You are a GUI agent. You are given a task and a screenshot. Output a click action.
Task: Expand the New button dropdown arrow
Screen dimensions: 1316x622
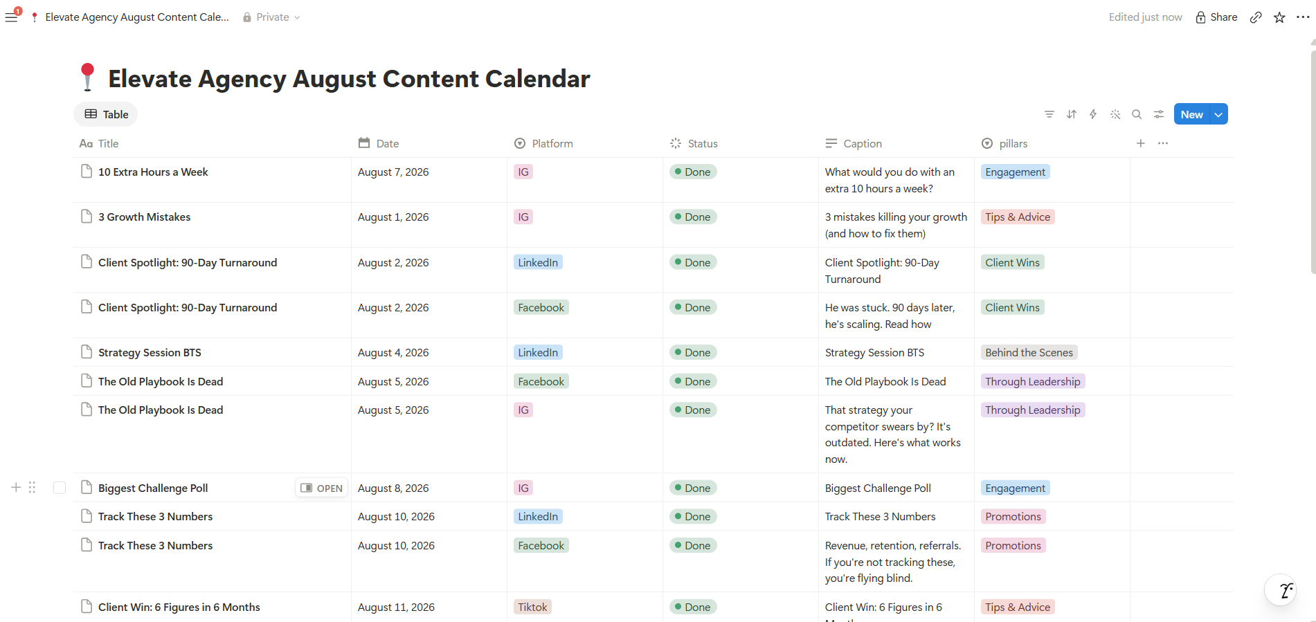[1218, 114]
